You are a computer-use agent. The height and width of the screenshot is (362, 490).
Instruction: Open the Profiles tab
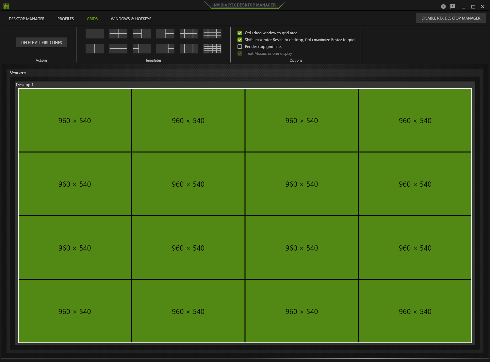66,19
